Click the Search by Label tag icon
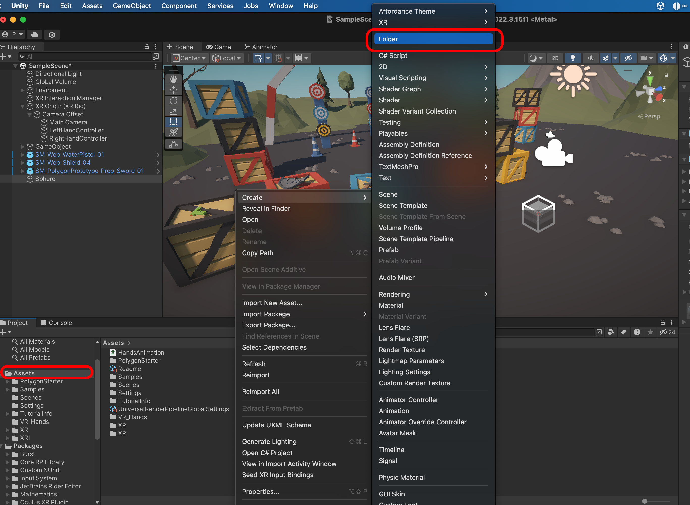The image size is (690, 505). (x=624, y=332)
